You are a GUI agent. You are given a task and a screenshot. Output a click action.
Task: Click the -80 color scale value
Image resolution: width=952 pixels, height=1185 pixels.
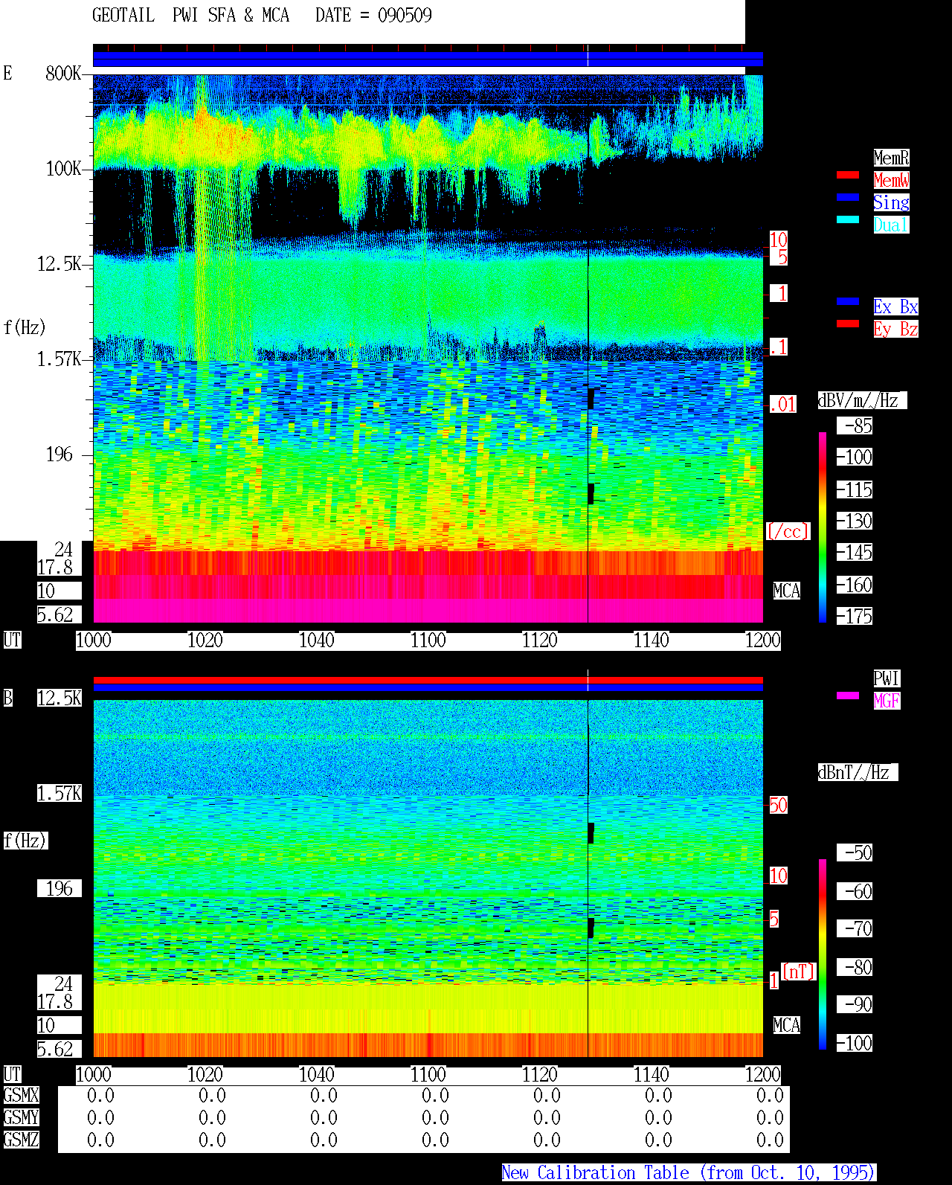coord(855,967)
